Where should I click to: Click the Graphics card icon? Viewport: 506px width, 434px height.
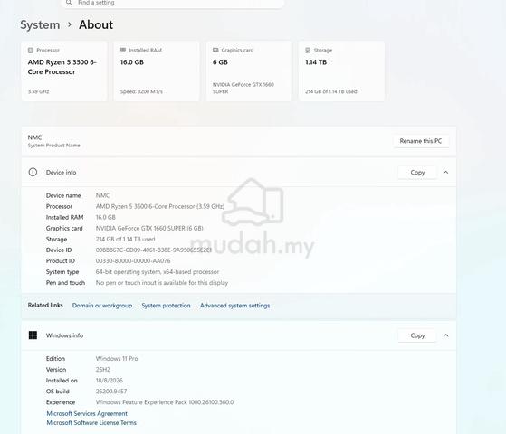(x=215, y=50)
